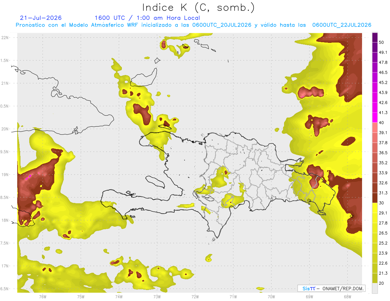Click the magenta swatch between 40 and 41.3
The image size is (390, 301).
point(375,118)
